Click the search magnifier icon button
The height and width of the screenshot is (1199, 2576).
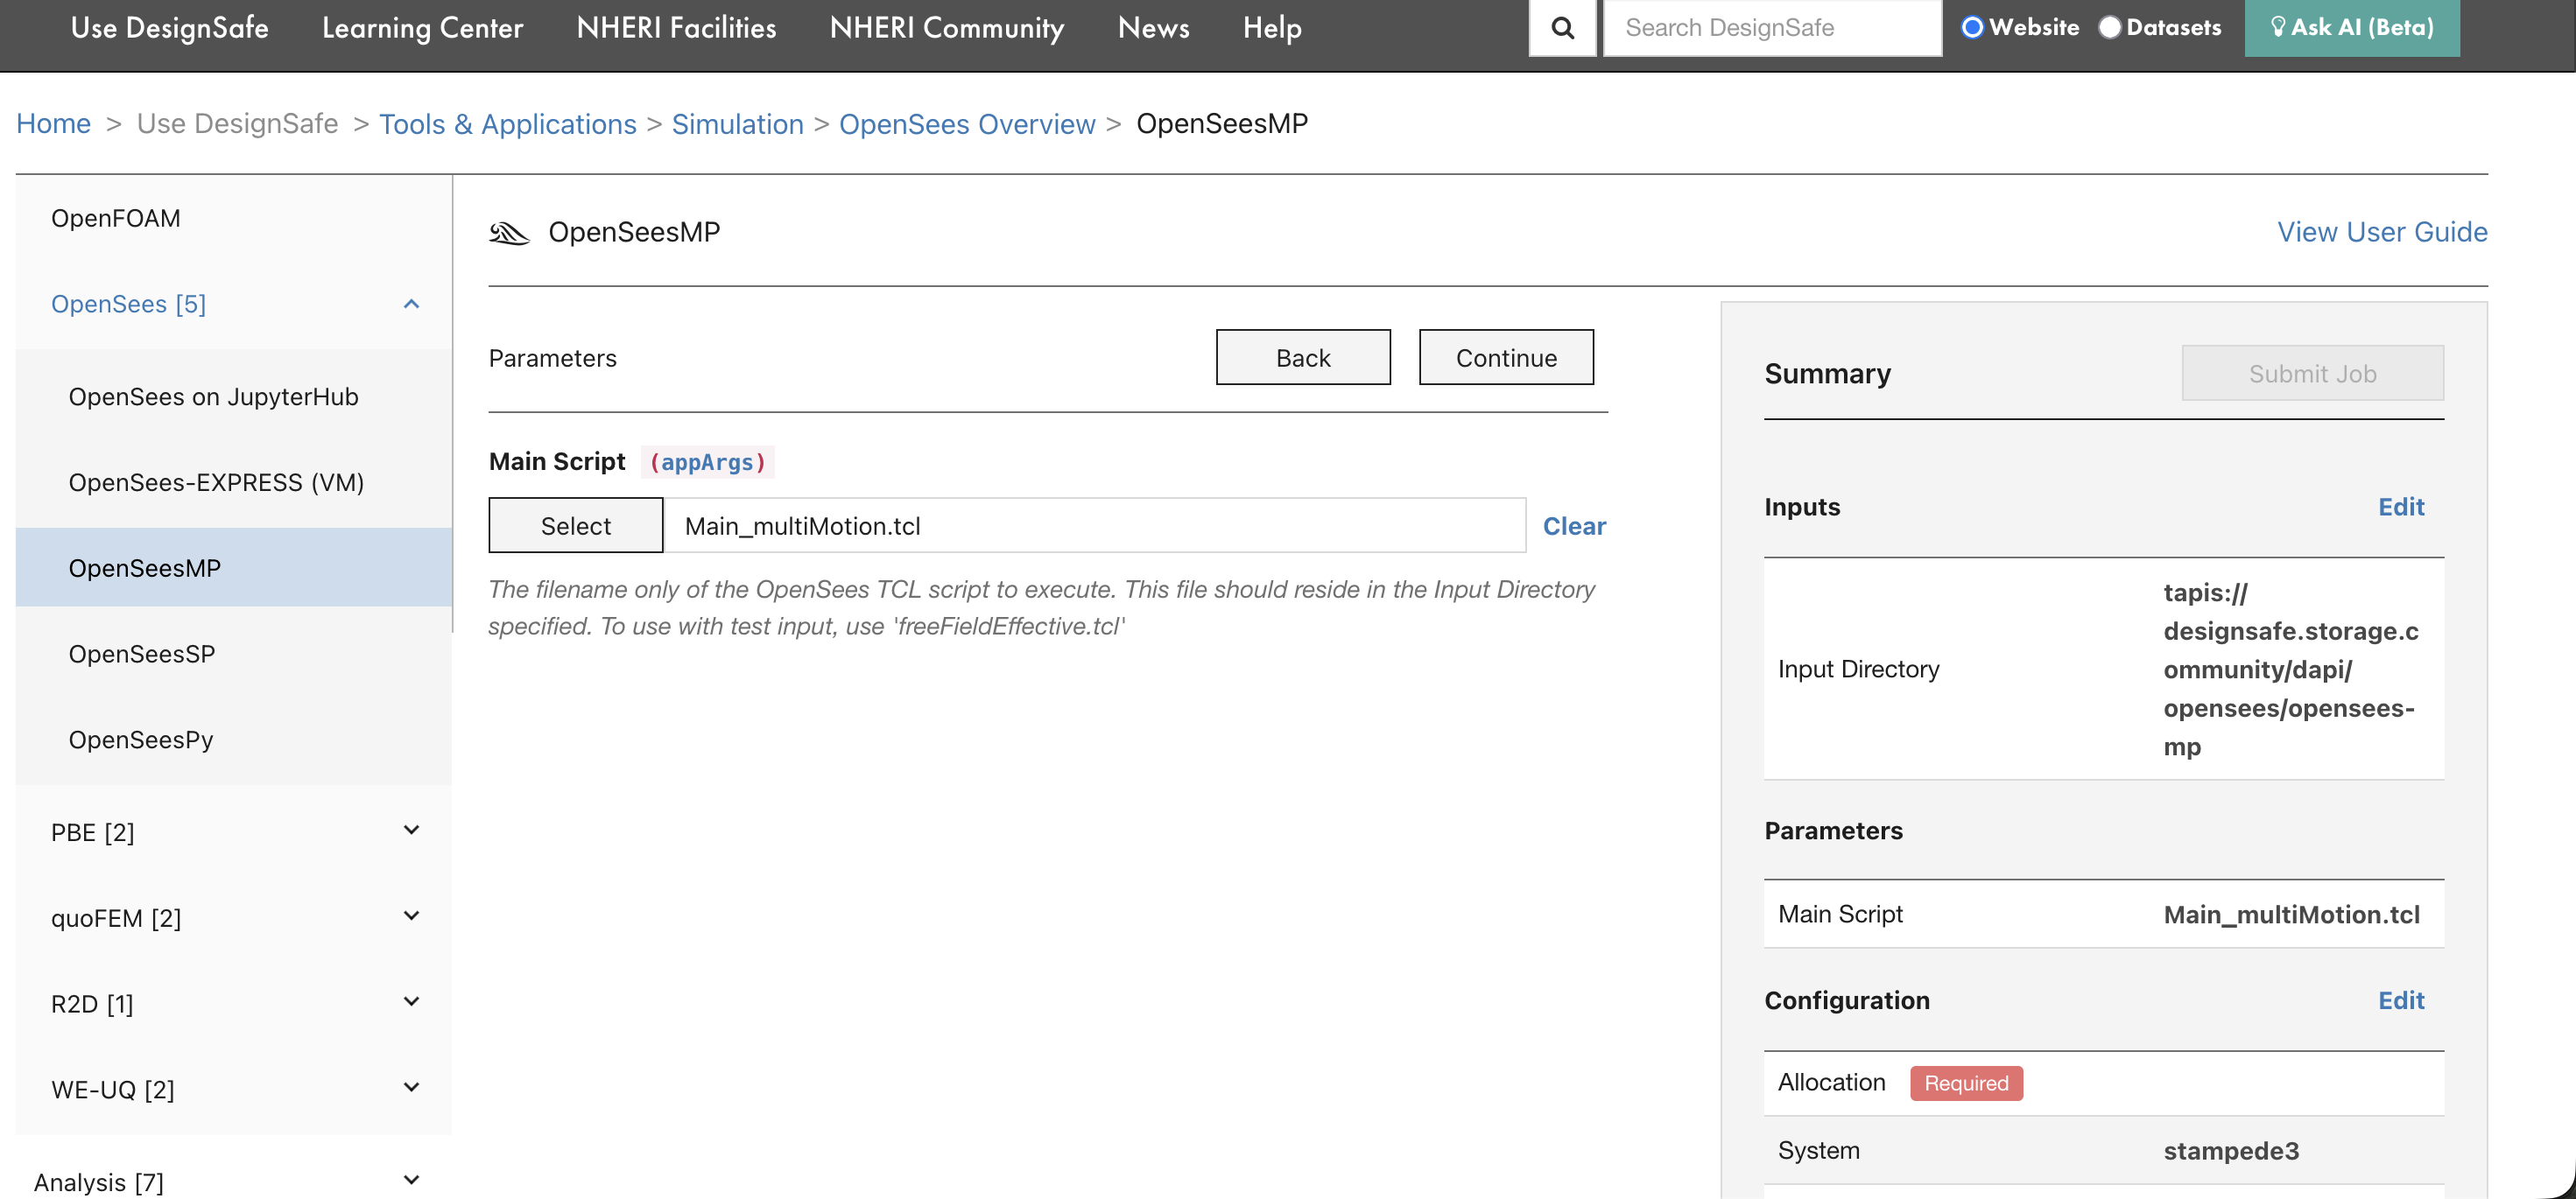1562,28
